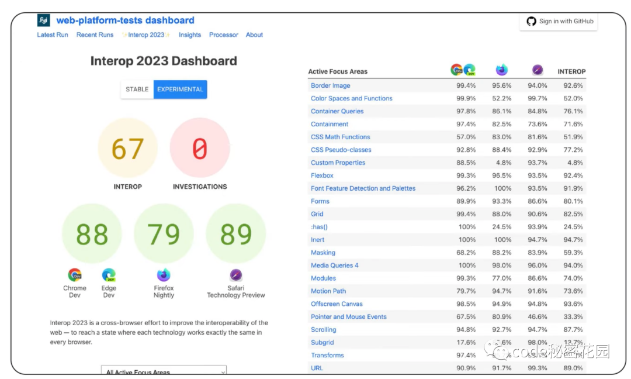Screen dimensions: 631x379
Task: Click Chrome Dev icon under score 88
Action: (74, 275)
